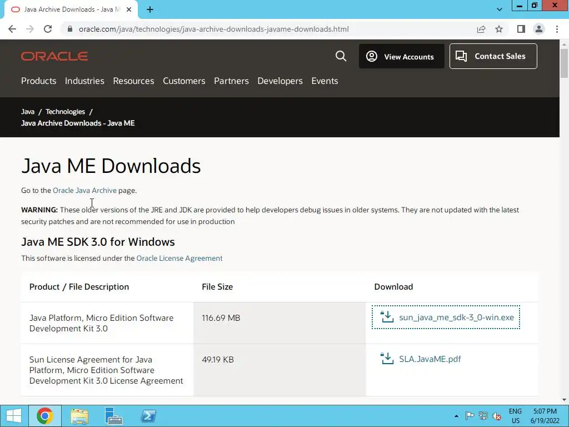The image size is (569, 427).
Task: Open Server Manager from taskbar
Action: (x=113, y=416)
